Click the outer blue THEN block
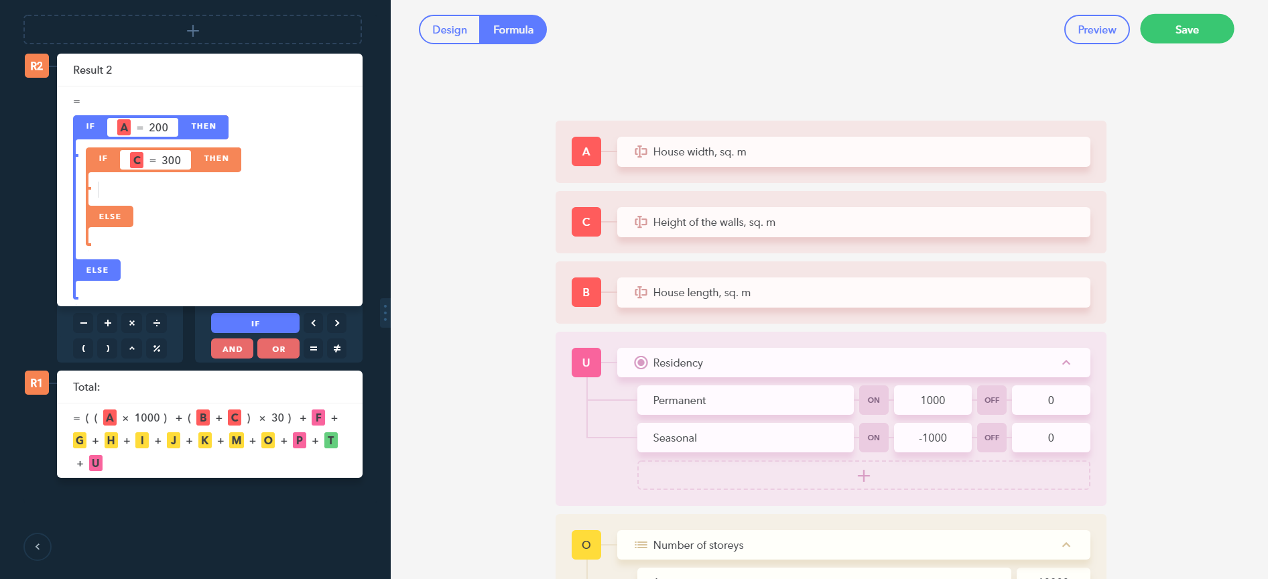This screenshot has height=579, width=1268. (x=204, y=126)
